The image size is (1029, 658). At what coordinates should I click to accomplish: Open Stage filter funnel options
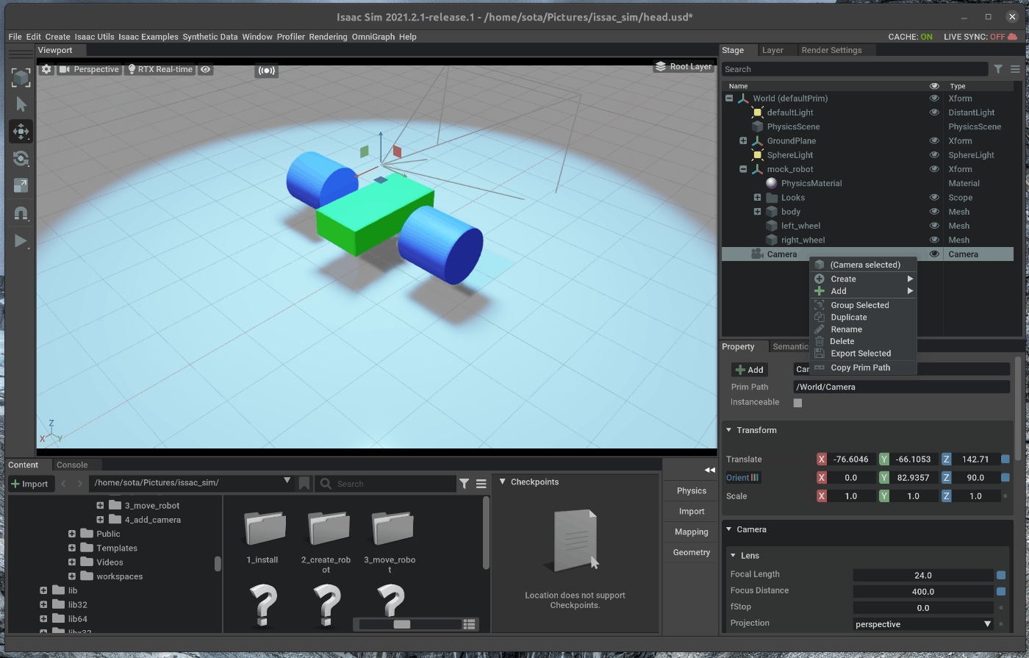pos(998,69)
